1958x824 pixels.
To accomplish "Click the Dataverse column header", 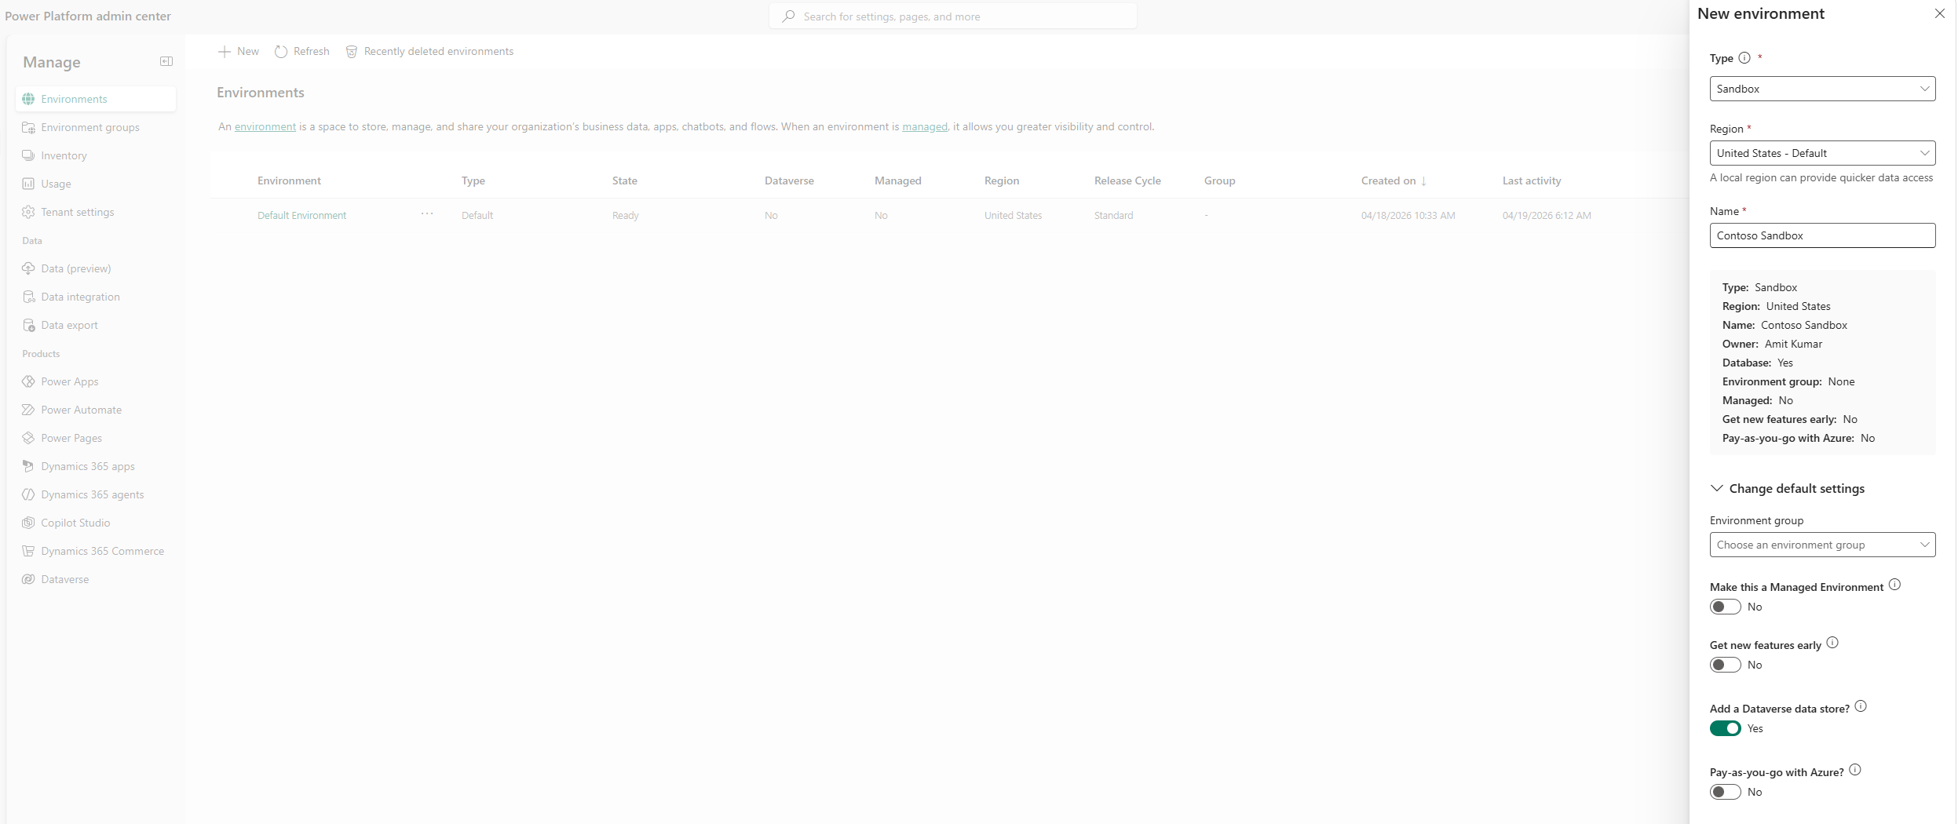I will click(789, 180).
